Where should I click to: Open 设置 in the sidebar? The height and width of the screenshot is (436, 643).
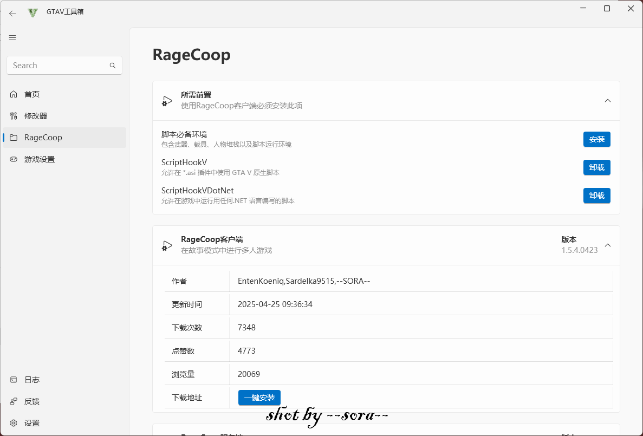[64, 424]
